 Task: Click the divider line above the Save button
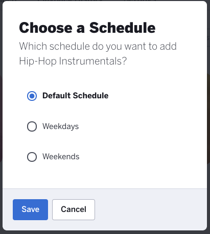point(105,188)
